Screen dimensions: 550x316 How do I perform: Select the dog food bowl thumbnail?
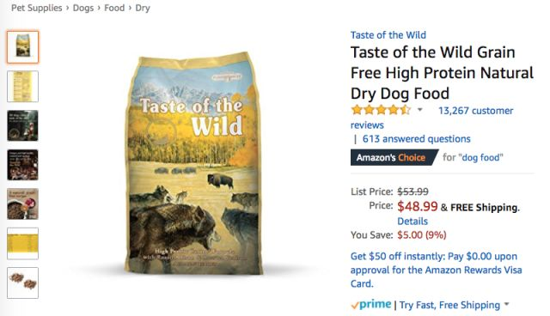tap(23, 204)
